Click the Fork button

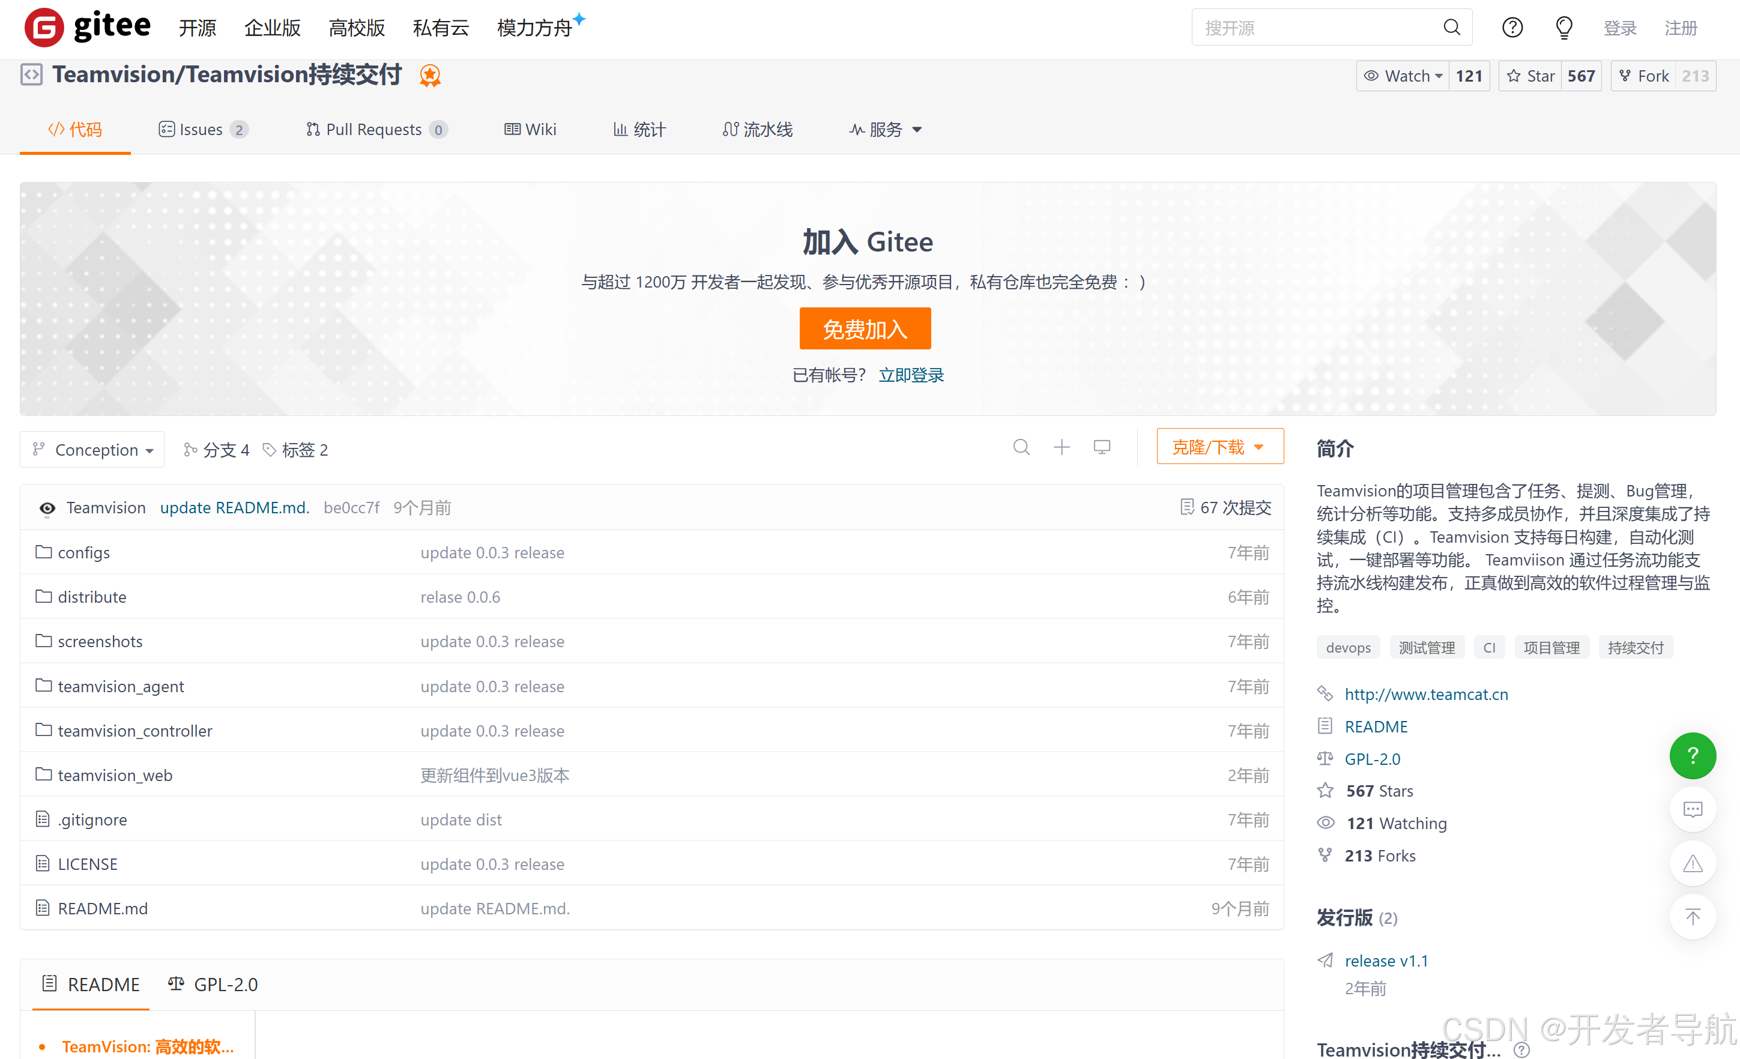click(1644, 76)
